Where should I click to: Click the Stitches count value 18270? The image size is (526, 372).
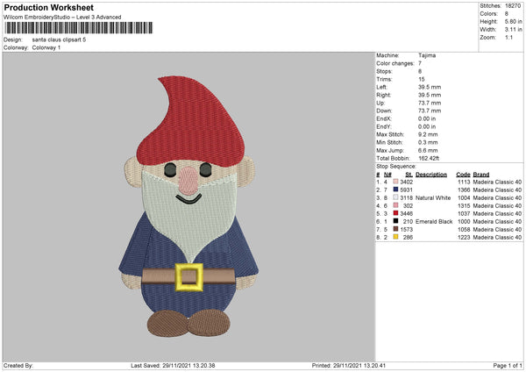pos(515,6)
